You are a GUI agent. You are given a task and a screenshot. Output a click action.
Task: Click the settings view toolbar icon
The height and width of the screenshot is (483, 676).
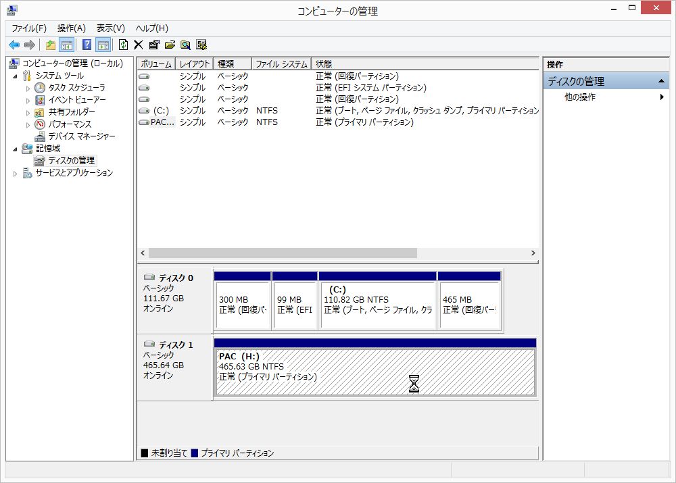201,45
